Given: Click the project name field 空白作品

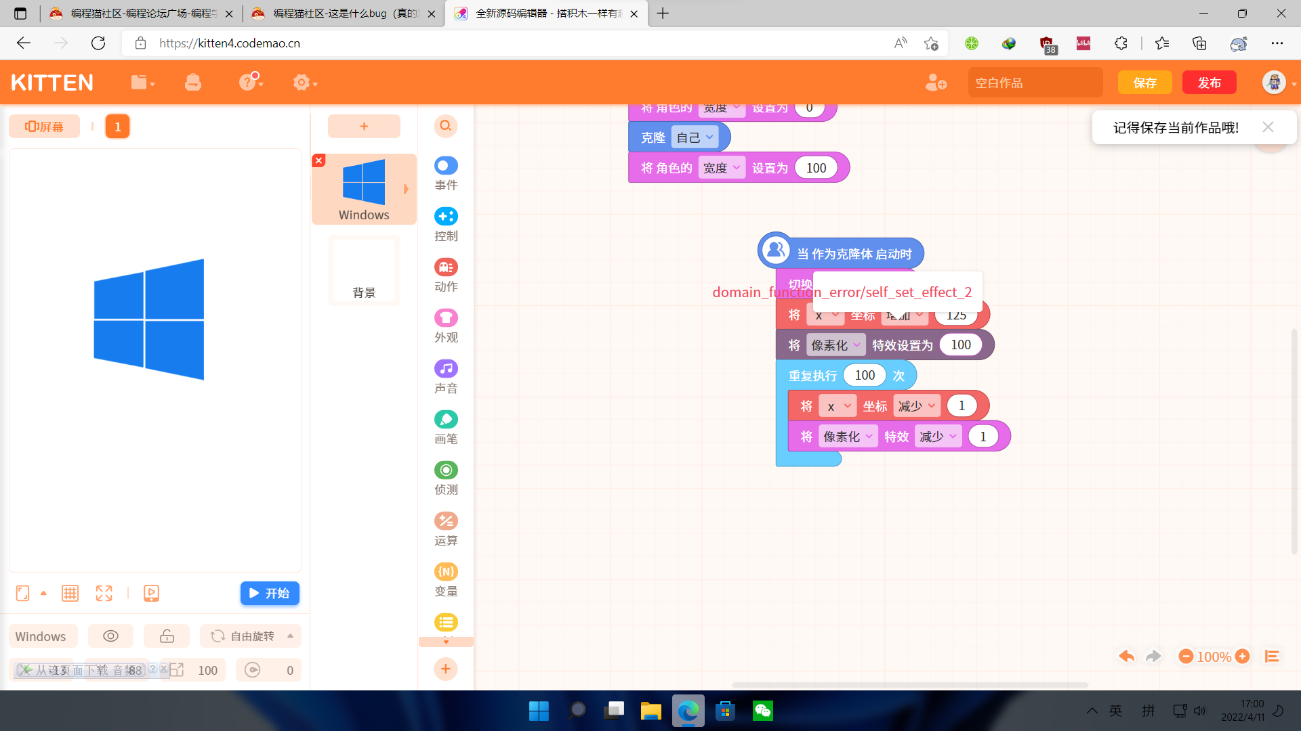Looking at the screenshot, I should 1035,83.
